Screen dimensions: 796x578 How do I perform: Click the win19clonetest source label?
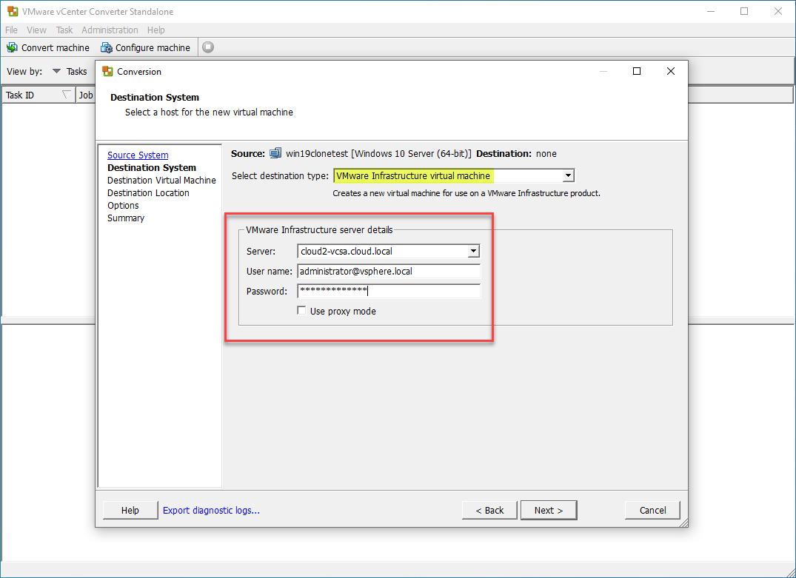[x=378, y=154]
